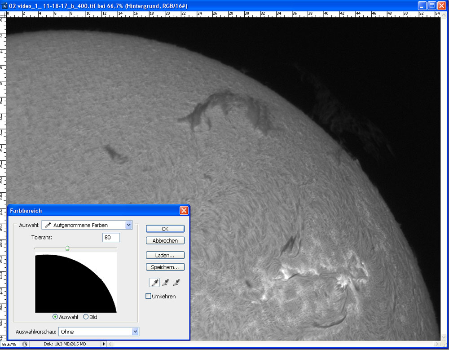449x350 pixels.
Task: Open the status bar document info arrow menu
Action: tap(104, 344)
